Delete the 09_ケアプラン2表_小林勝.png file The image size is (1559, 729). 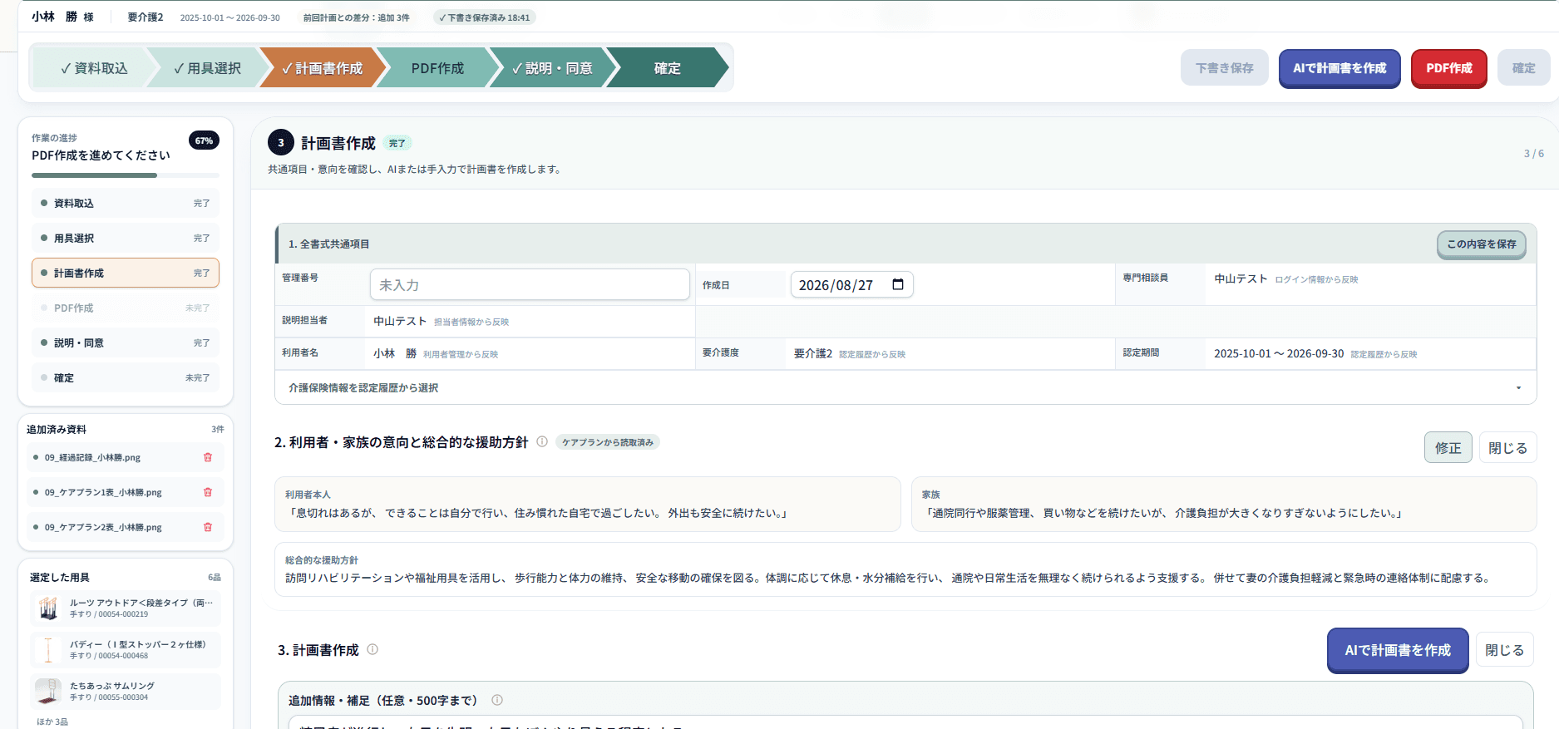click(x=208, y=527)
